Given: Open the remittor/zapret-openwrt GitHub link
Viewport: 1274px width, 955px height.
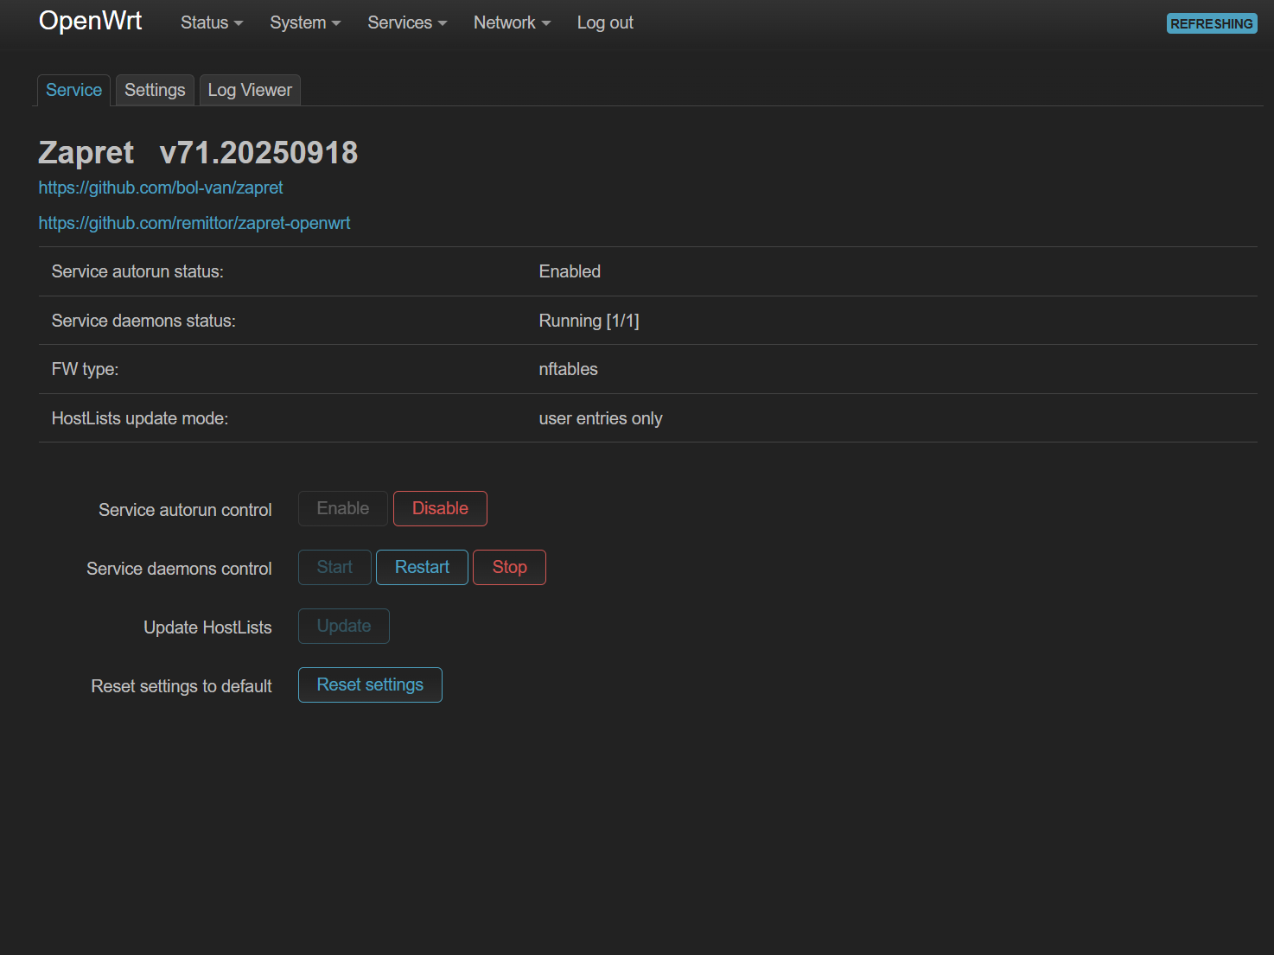Looking at the screenshot, I should click(194, 223).
